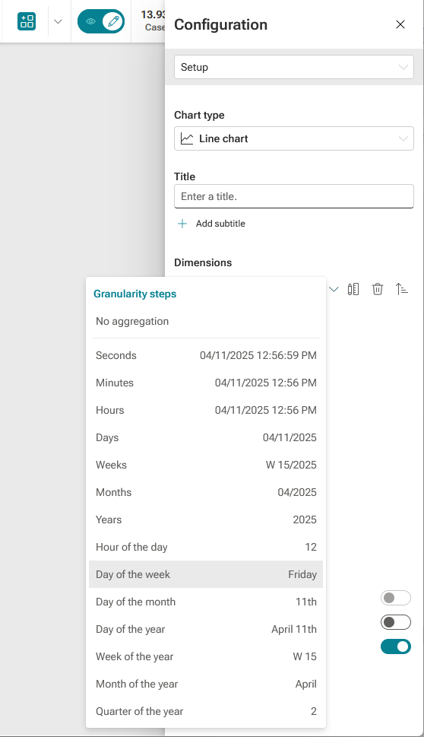Select No aggregation granularity
Viewport: 424px width, 737px height.
click(206, 321)
